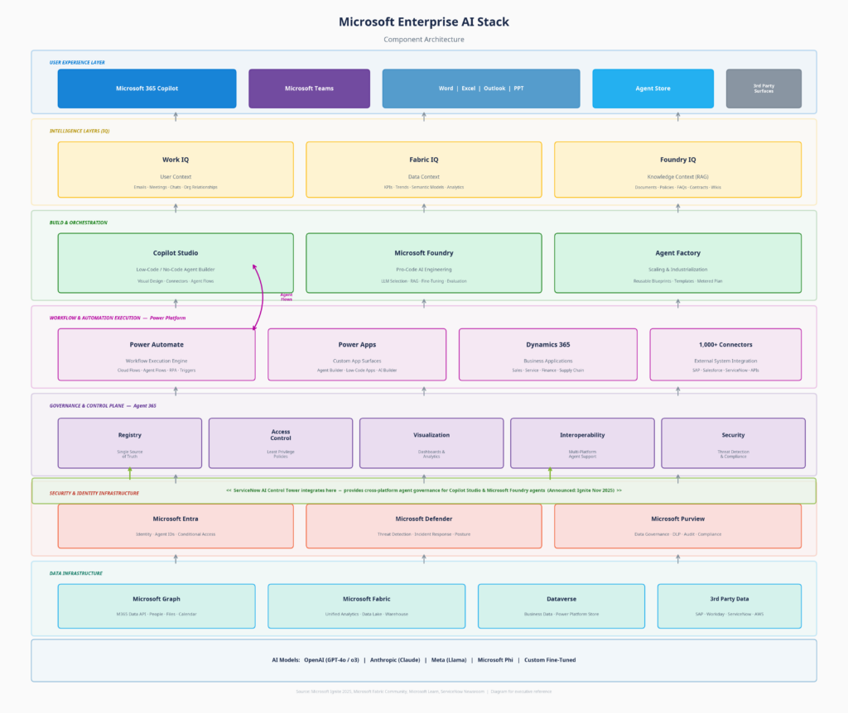Select the Interoperability box

(x=582, y=443)
